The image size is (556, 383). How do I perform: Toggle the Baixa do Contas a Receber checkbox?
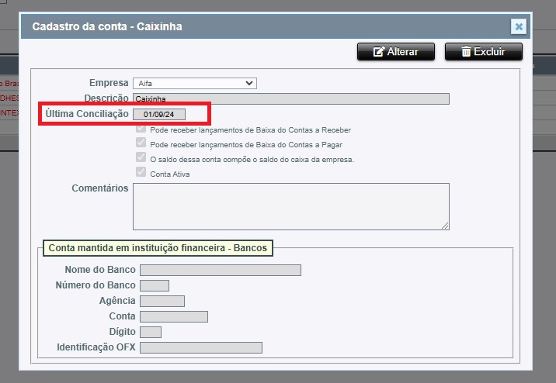(x=141, y=129)
